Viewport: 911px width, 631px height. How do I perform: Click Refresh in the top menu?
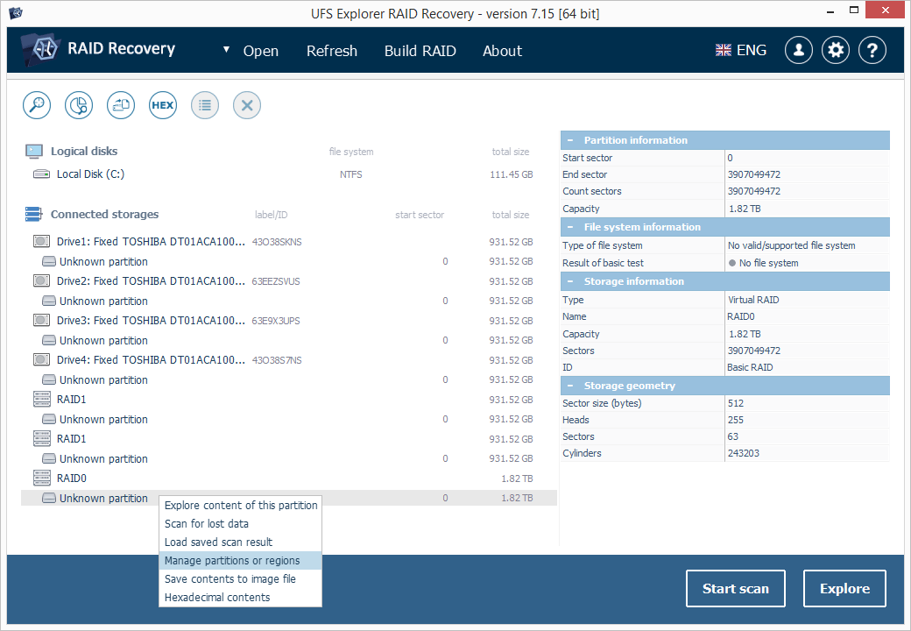point(332,51)
